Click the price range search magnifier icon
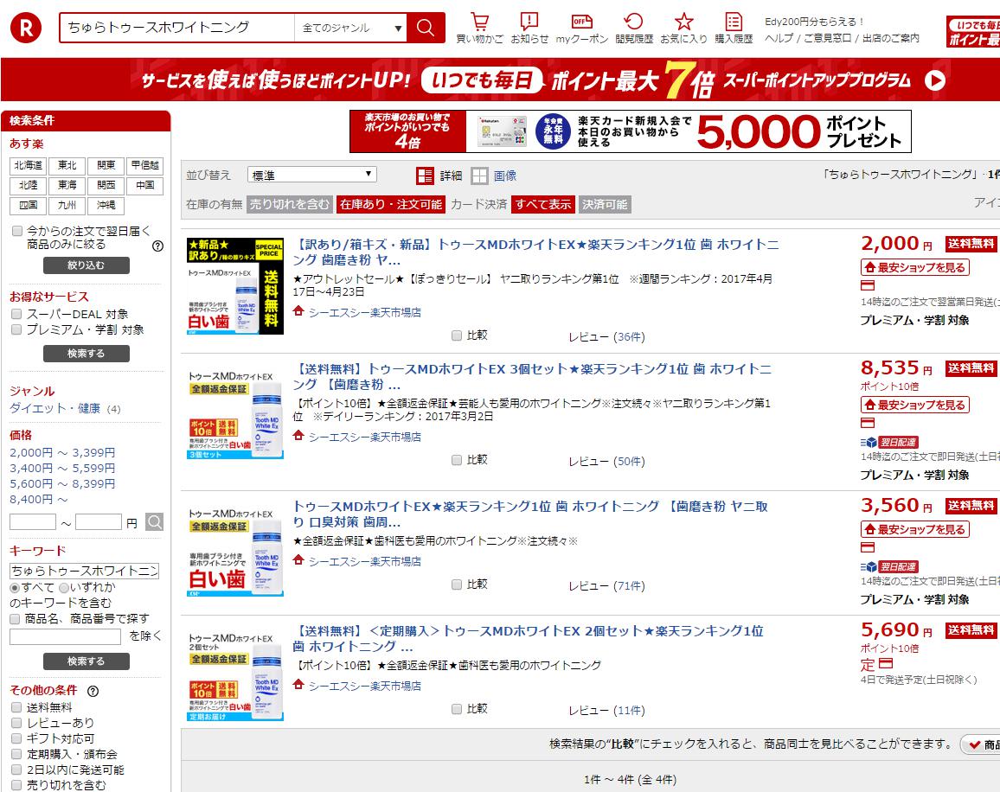Image resolution: width=1000 pixels, height=792 pixels. click(154, 522)
